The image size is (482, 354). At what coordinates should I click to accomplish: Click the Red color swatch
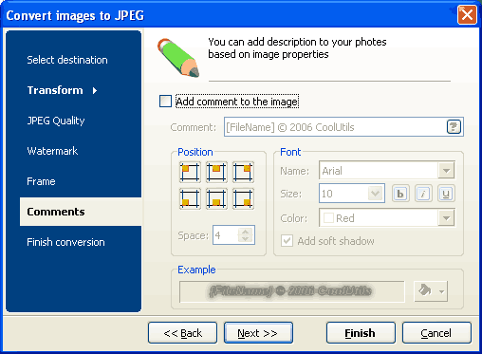tap(328, 218)
